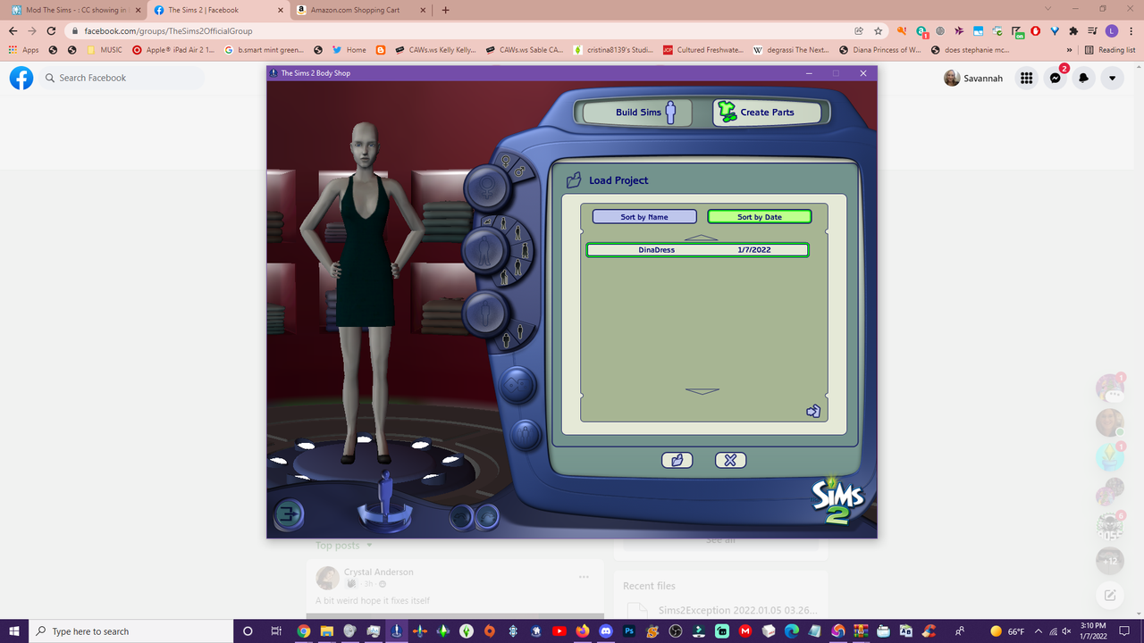Click the dimmed sim figure round button
The image size is (1144, 643).
[526, 435]
